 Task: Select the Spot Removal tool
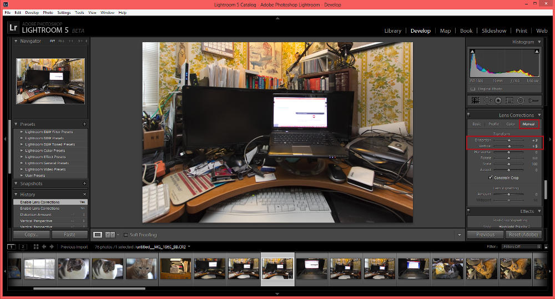point(487,100)
